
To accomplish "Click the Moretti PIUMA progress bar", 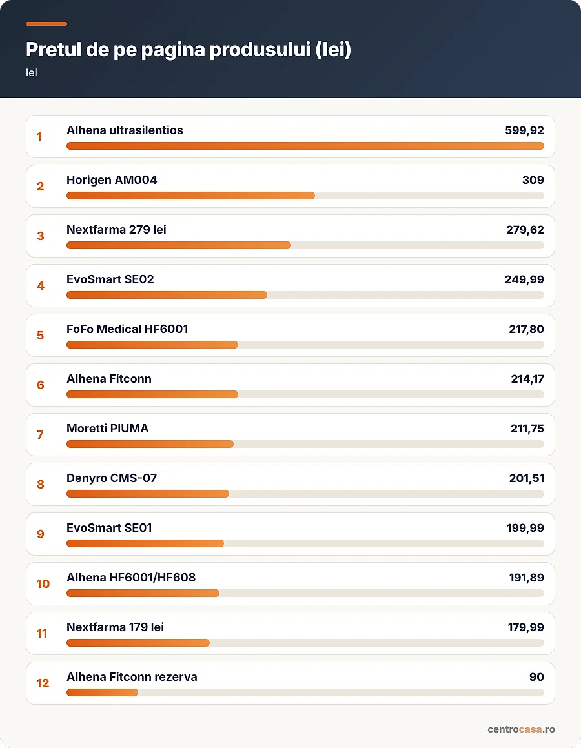I will [x=305, y=444].
